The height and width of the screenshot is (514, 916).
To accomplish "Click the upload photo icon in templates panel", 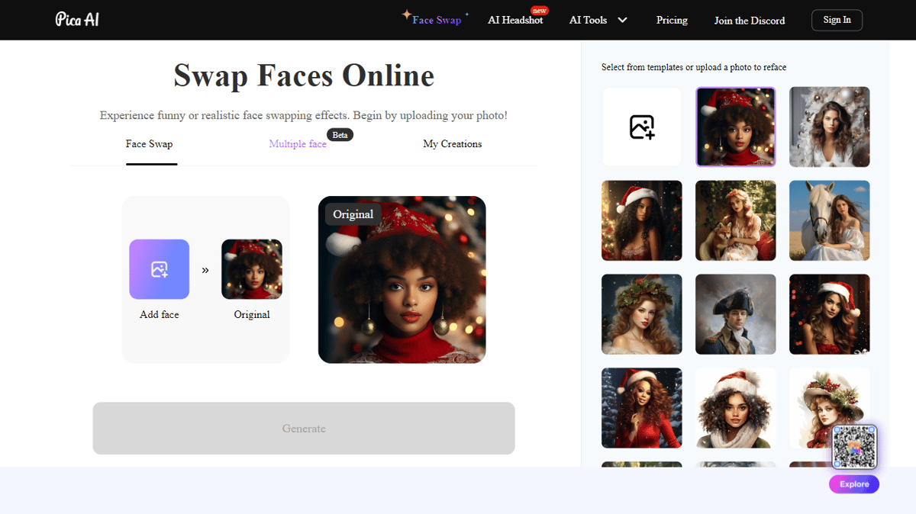I will tap(642, 127).
